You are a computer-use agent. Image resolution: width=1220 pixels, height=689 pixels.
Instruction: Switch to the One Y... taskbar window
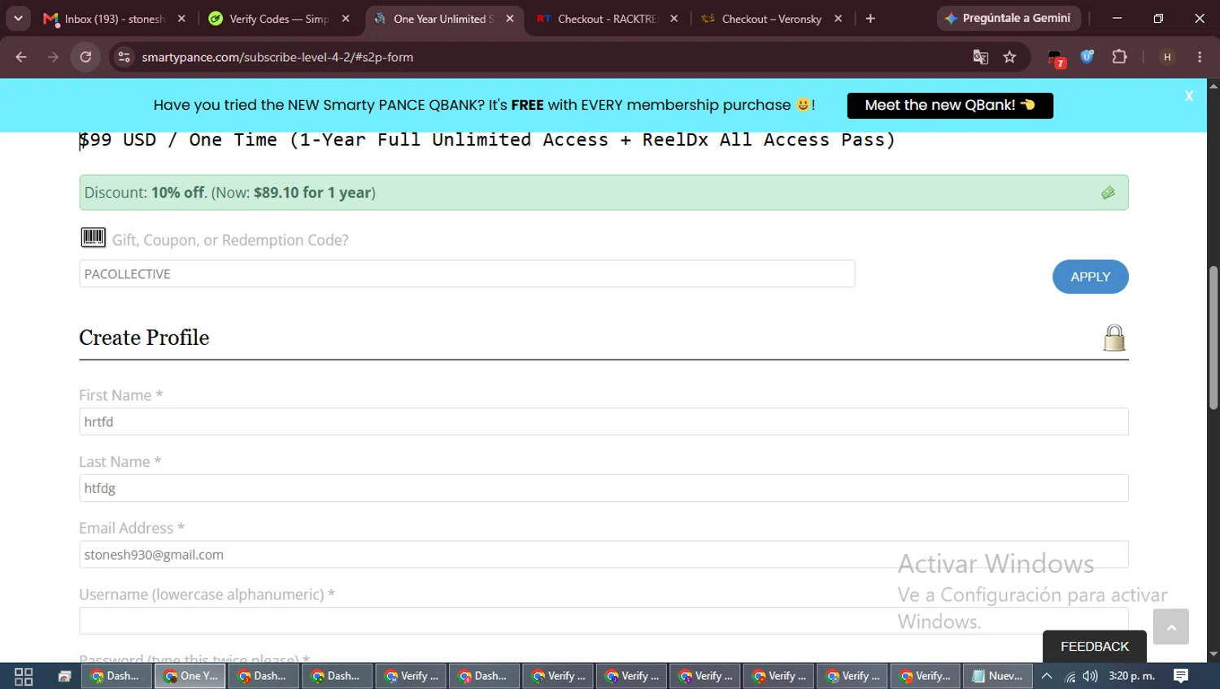[x=190, y=676]
